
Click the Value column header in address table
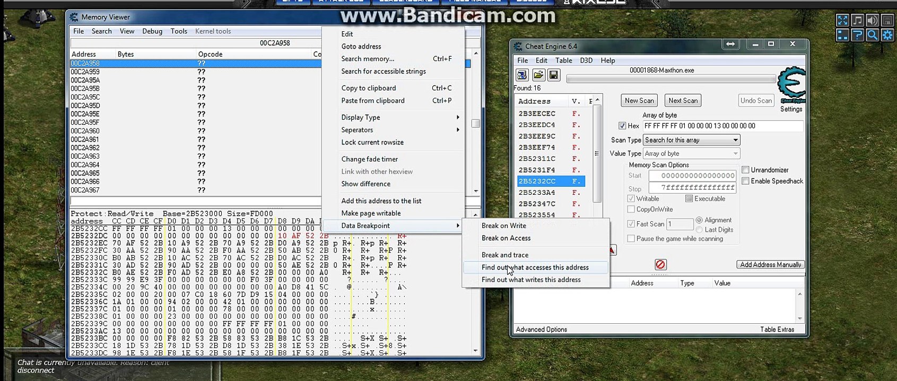click(722, 284)
